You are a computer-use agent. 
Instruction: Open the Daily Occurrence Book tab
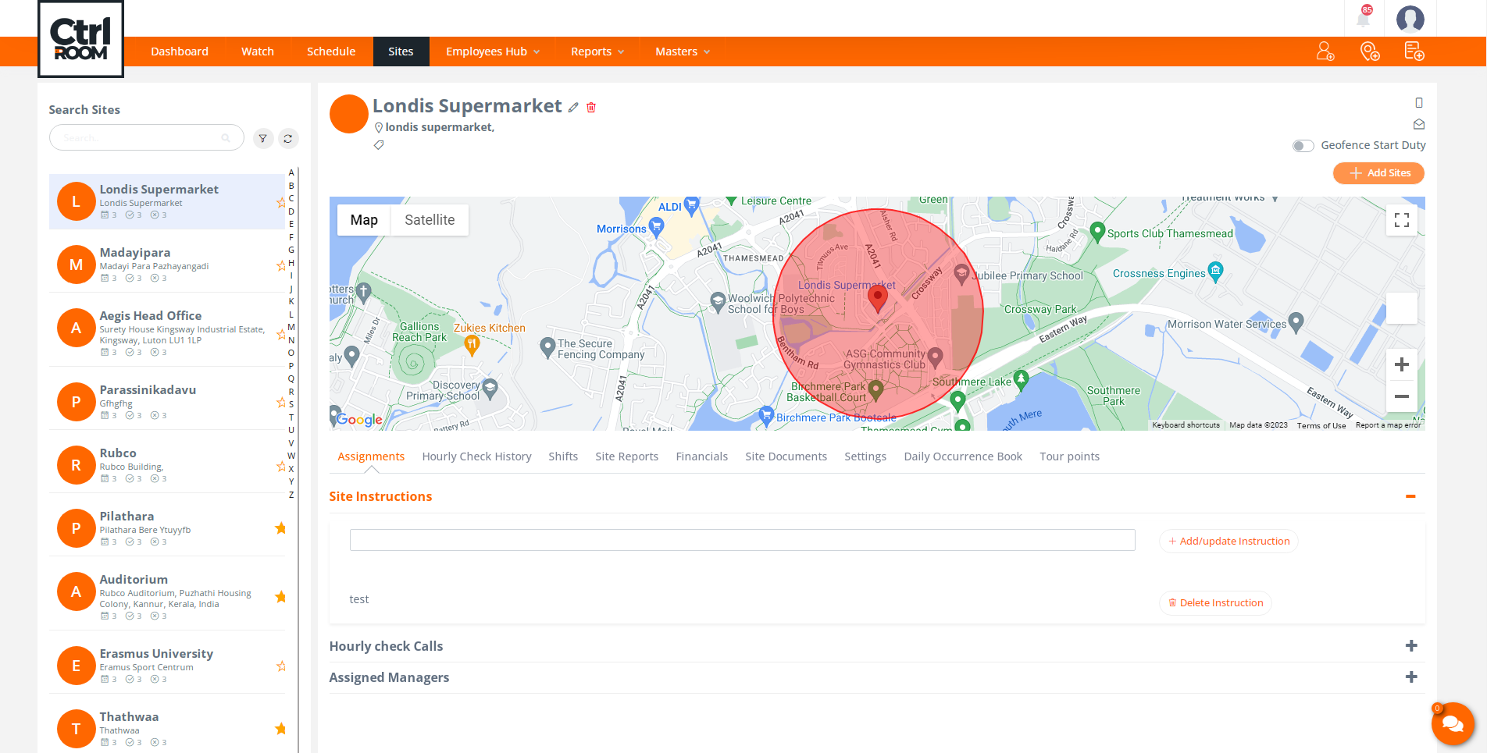[963, 456]
